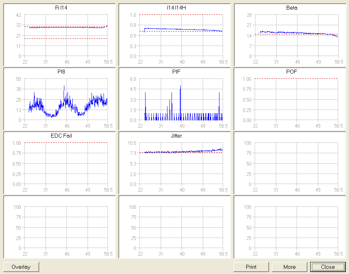The image size is (349, 274).
Task: Select the I14 I14H chart plot
Action: (181, 36)
